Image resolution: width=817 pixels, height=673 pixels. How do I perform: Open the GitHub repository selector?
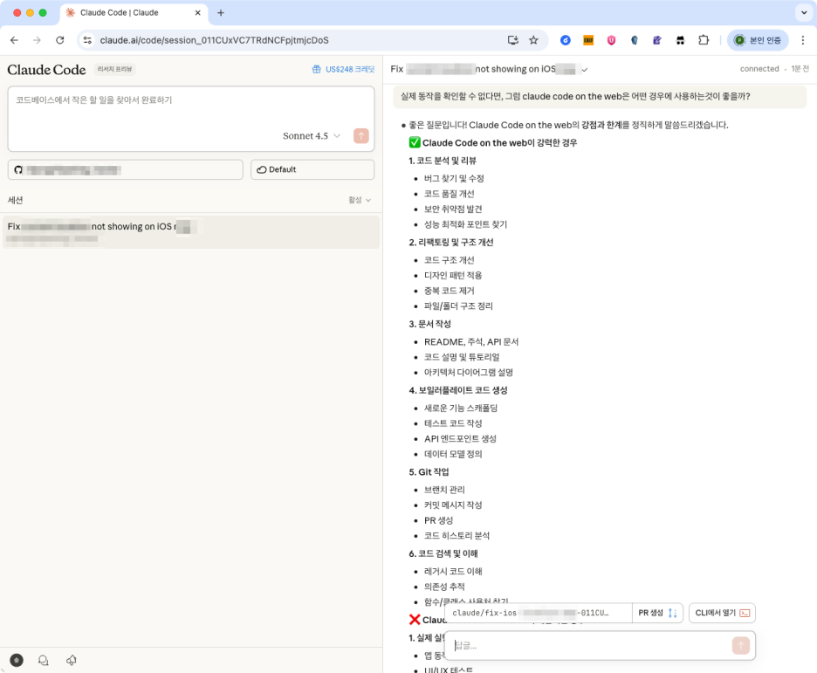pyautogui.click(x=126, y=170)
